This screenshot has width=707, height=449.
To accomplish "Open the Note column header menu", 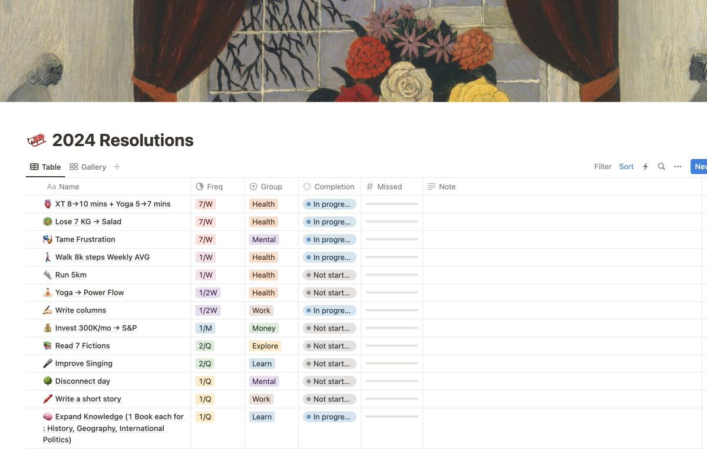I will 562,187.
